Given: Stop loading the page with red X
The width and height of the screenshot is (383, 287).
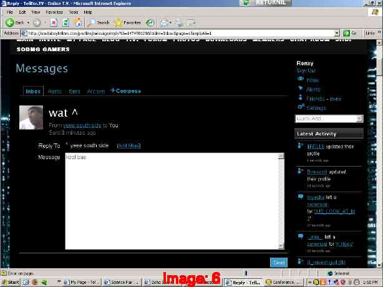Looking at the screenshot, I should click(x=54, y=22).
